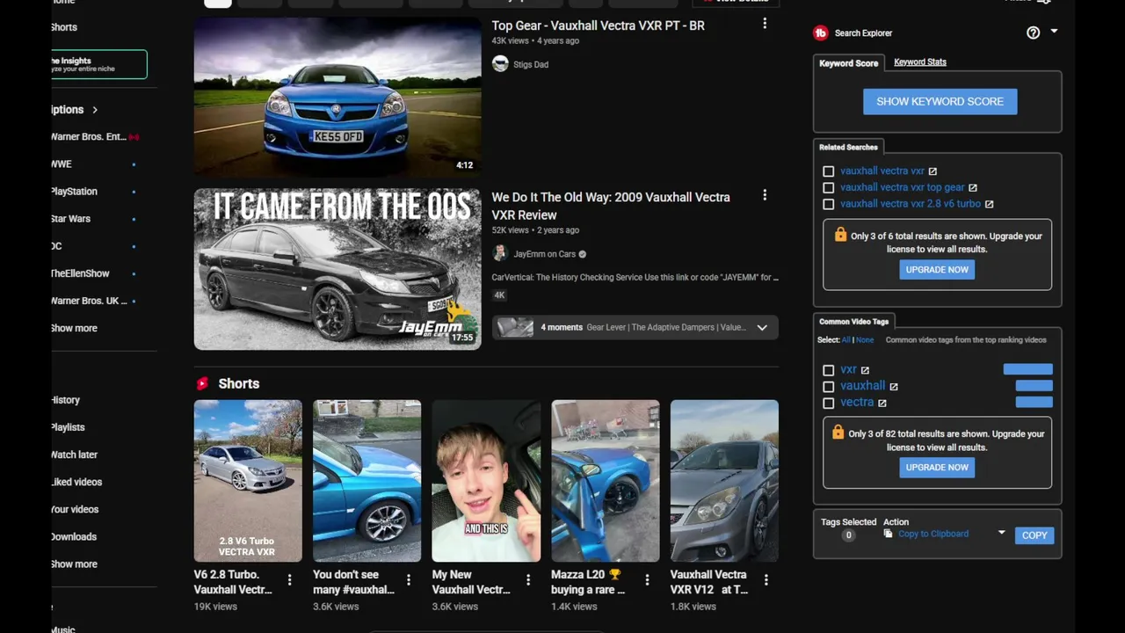Image resolution: width=1125 pixels, height=633 pixels.
Task: Expand 'Show more' below Downloads
Action: tap(75, 564)
